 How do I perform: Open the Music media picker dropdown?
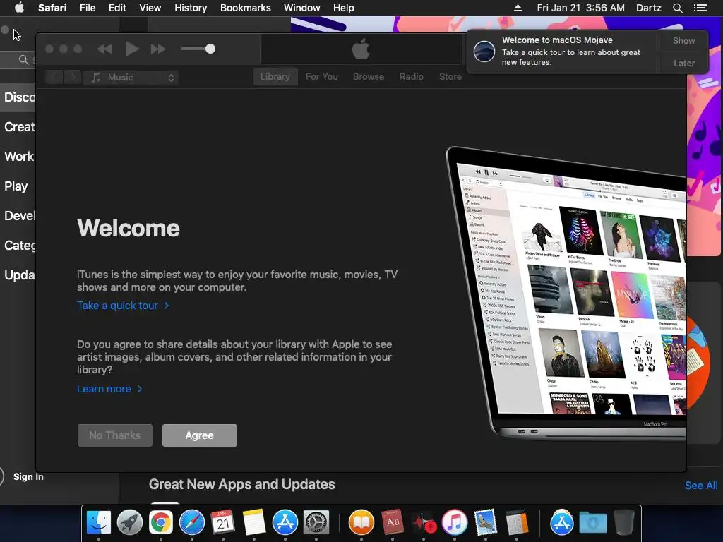(131, 78)
